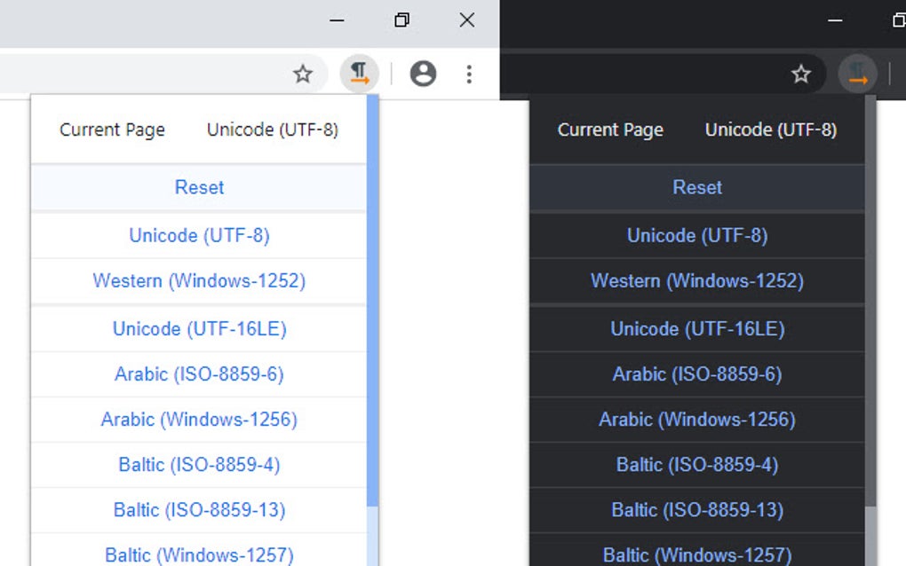Click the orange pilcrow extension icon in dark window
Image resolution: width=906 pixels, height=566 pixels.
856,75
